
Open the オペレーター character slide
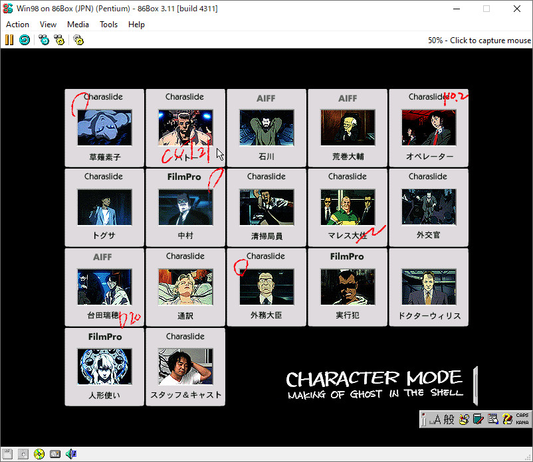click(429, 128)
